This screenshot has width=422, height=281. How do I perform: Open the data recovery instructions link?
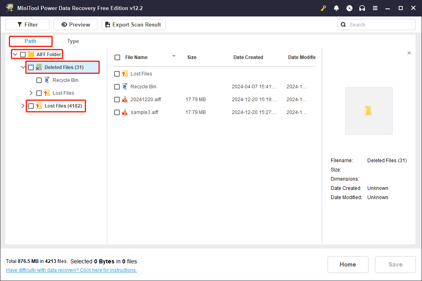point(72,270)
